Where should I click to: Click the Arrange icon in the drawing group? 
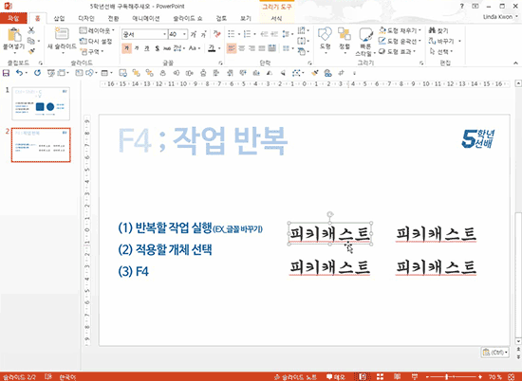(345, 34)
